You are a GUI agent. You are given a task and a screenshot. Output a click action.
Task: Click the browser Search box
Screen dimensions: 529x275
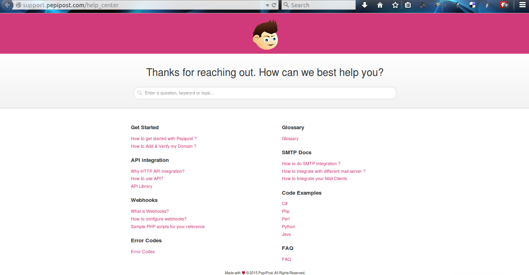[x=319, y=5]
